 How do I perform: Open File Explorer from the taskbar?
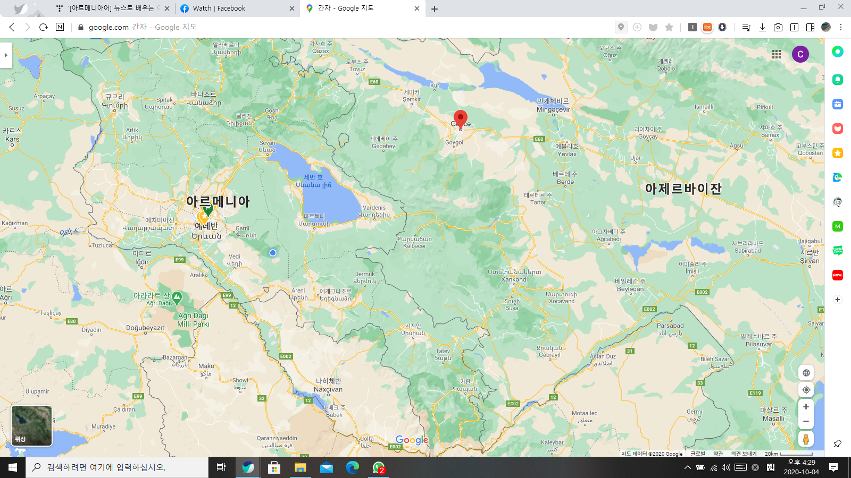tap(301, 467)
